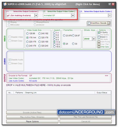The height and width of the screenshot is (127, 118).
Task: Click the Player Options button
Action: [x=32, y=121]
